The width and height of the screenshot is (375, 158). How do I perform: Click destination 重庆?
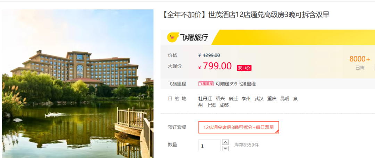pyautogui.click(x=272, y=98)
